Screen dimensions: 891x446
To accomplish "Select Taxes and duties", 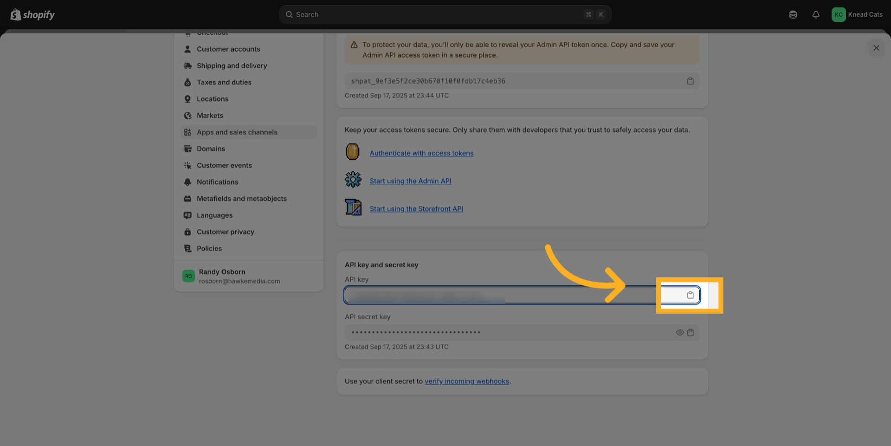I will pos(224,83).
